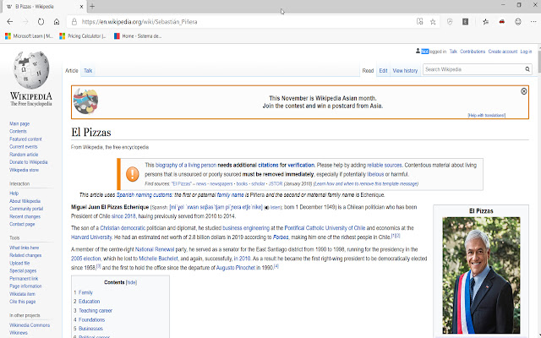This screenshot has width=541, height=338.
Task: Click the browser address bar URL
Action: pyautogui.click(x=139, y=22)
